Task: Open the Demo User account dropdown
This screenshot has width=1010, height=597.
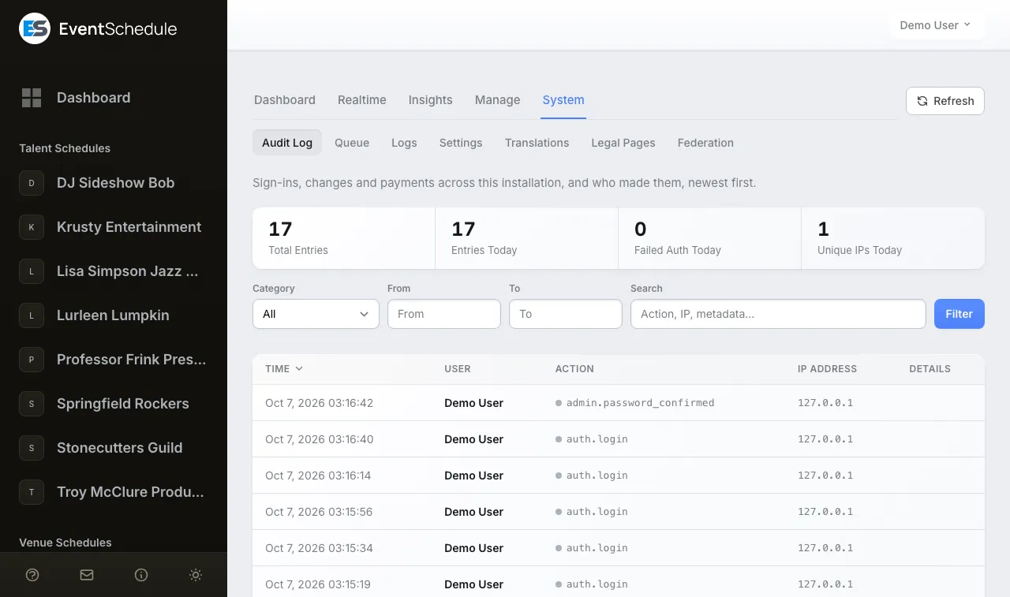Action: pos(935,25)
